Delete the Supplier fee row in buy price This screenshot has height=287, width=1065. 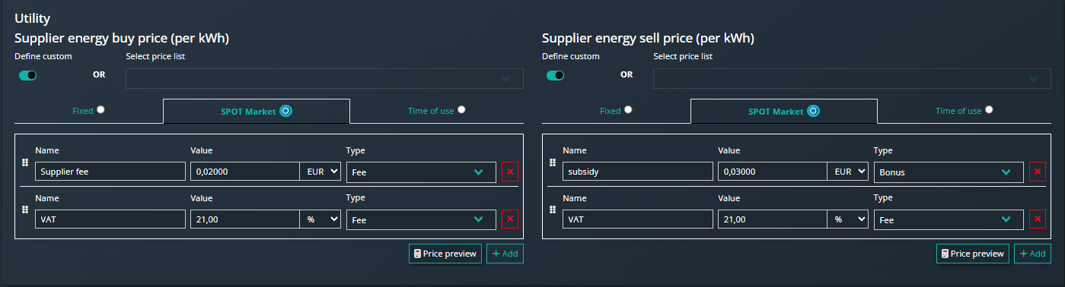[510, 172]
